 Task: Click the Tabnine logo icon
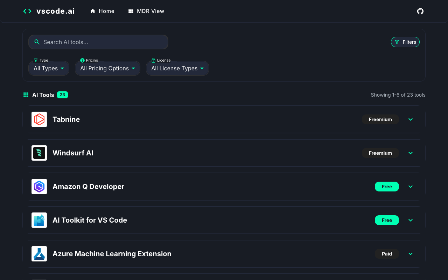[x=39, y=119]
